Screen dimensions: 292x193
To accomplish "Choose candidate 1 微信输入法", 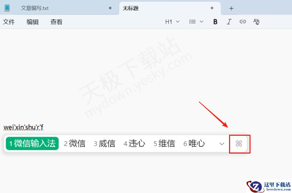I will click(32, 143).
